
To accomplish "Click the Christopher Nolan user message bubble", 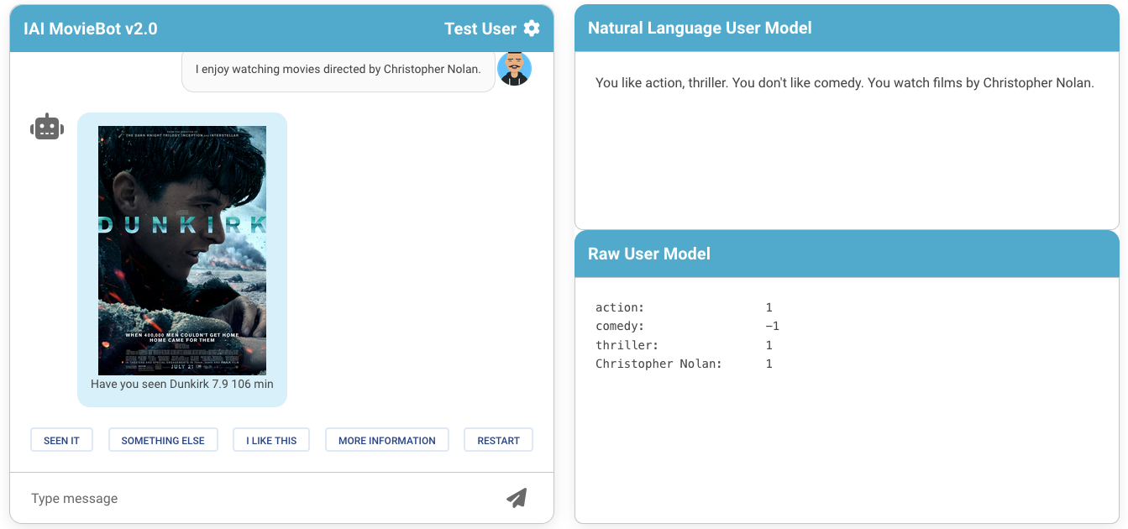I will point(338,70).
